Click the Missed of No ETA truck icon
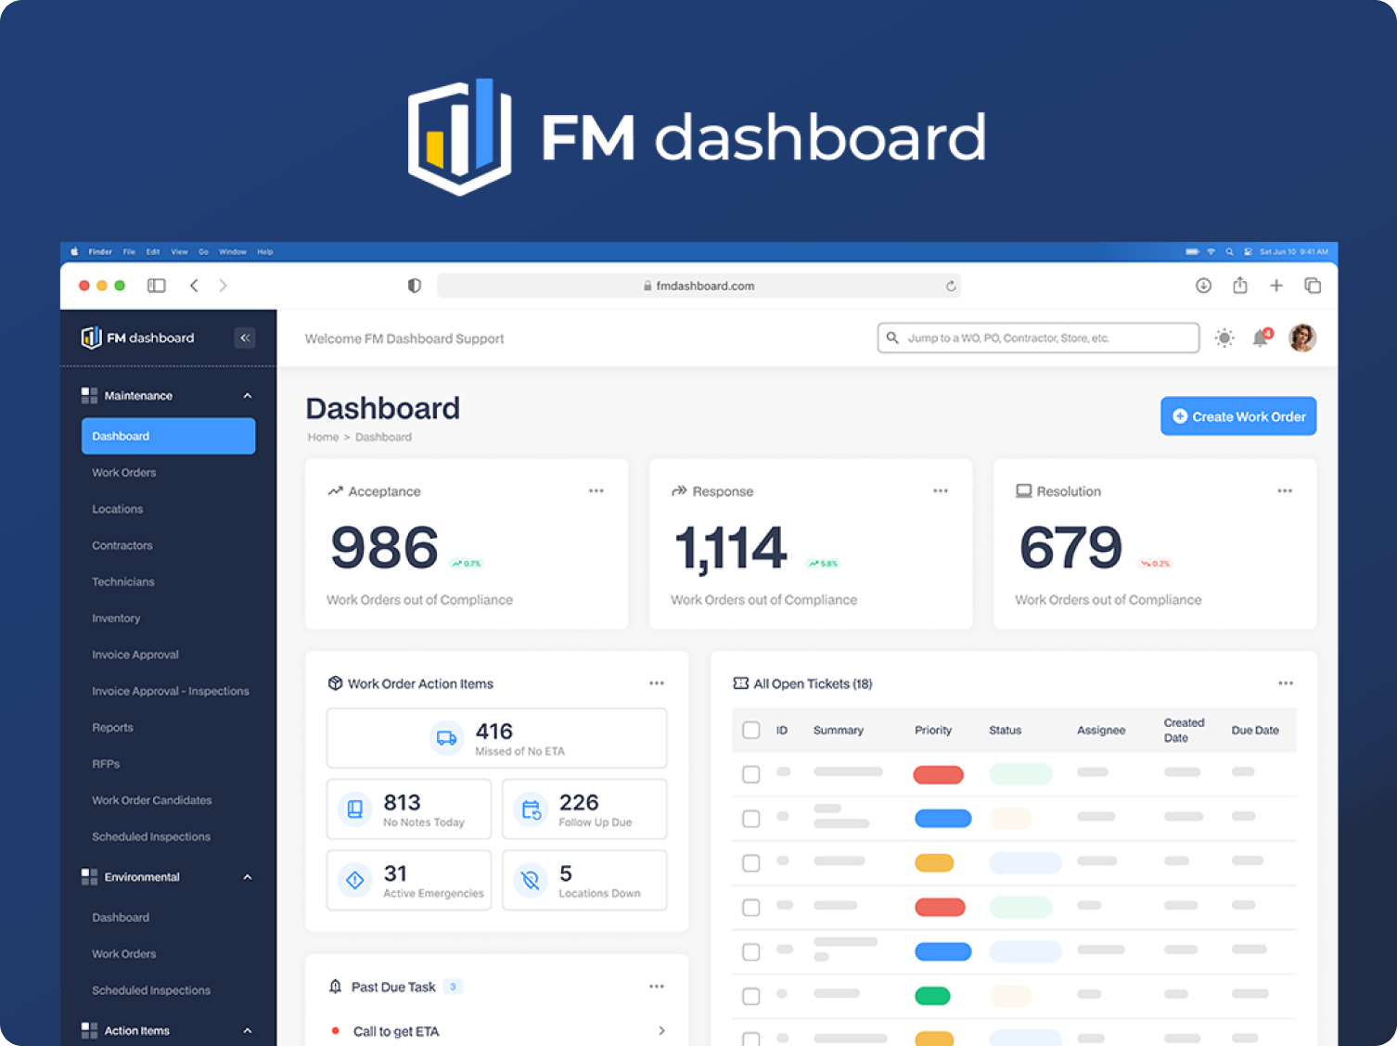This screenshot has width=1397, height=1046. (447, 738)
